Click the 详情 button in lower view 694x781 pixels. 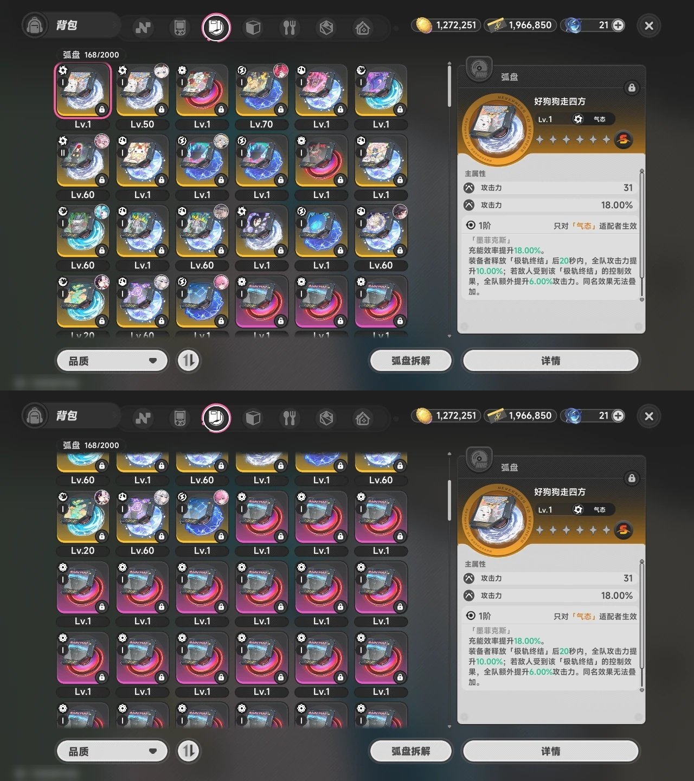click(551, 751)
